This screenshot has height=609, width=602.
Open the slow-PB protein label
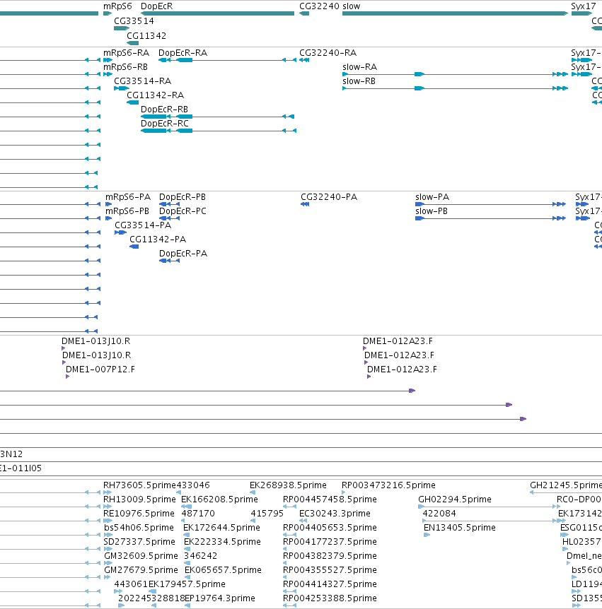click(432, 211)
